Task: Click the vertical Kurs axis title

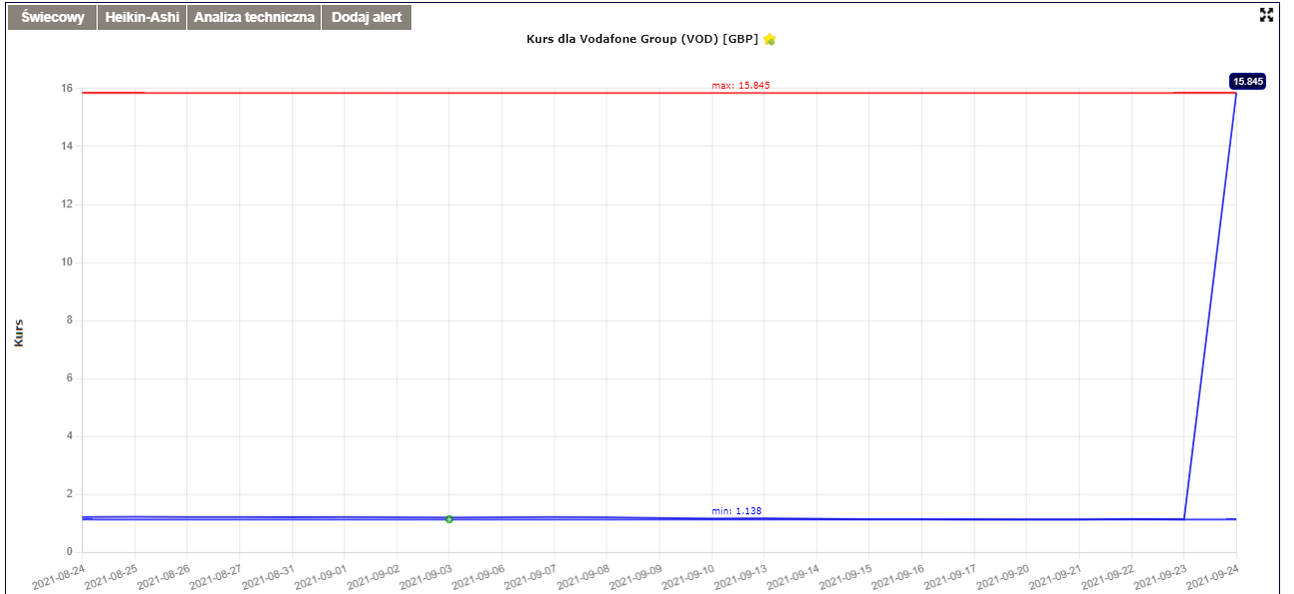Action: point(19,333)
